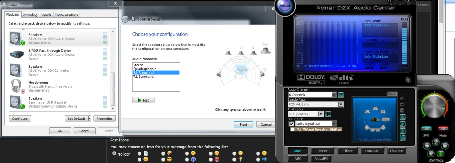This screenshot has height=163, width=455.
Task: Open the FlexBass tab in Xonar
Action: 397,151
